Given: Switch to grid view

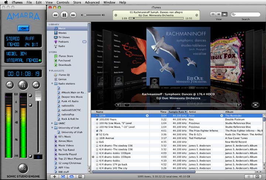Looking at the screenshot, I should point(219,14).
